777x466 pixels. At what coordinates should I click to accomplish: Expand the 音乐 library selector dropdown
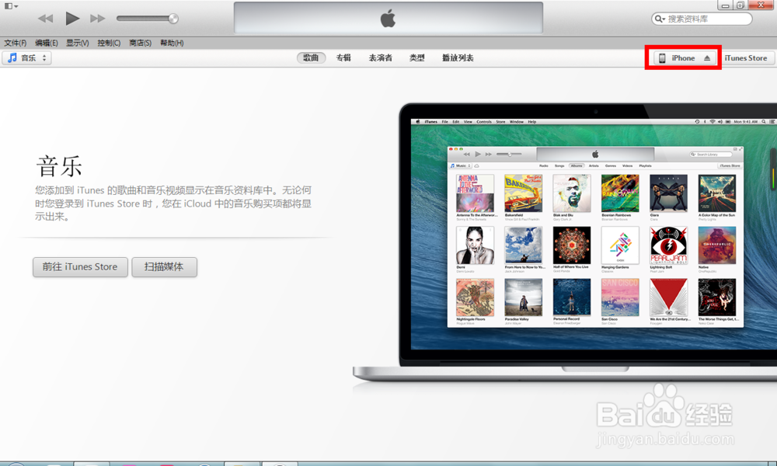27,58
